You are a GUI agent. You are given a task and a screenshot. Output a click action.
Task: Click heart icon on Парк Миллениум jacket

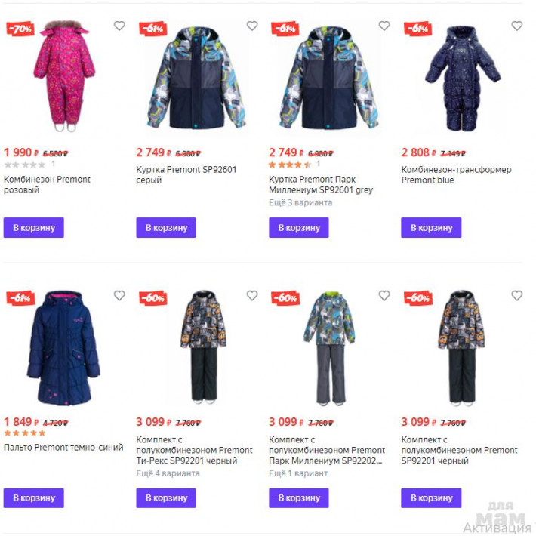pos(384,26)
